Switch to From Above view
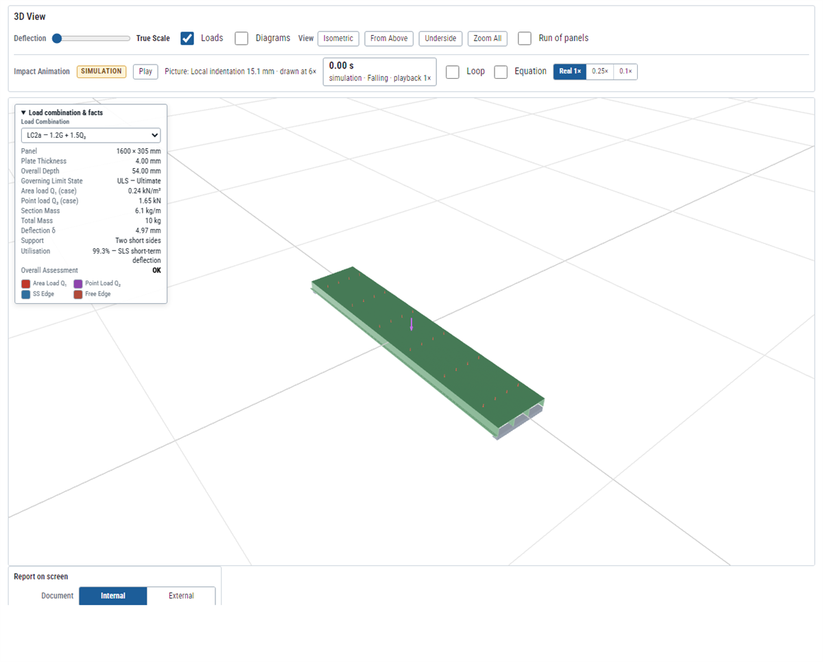823x662 pixels. click(x=389, y=38)
